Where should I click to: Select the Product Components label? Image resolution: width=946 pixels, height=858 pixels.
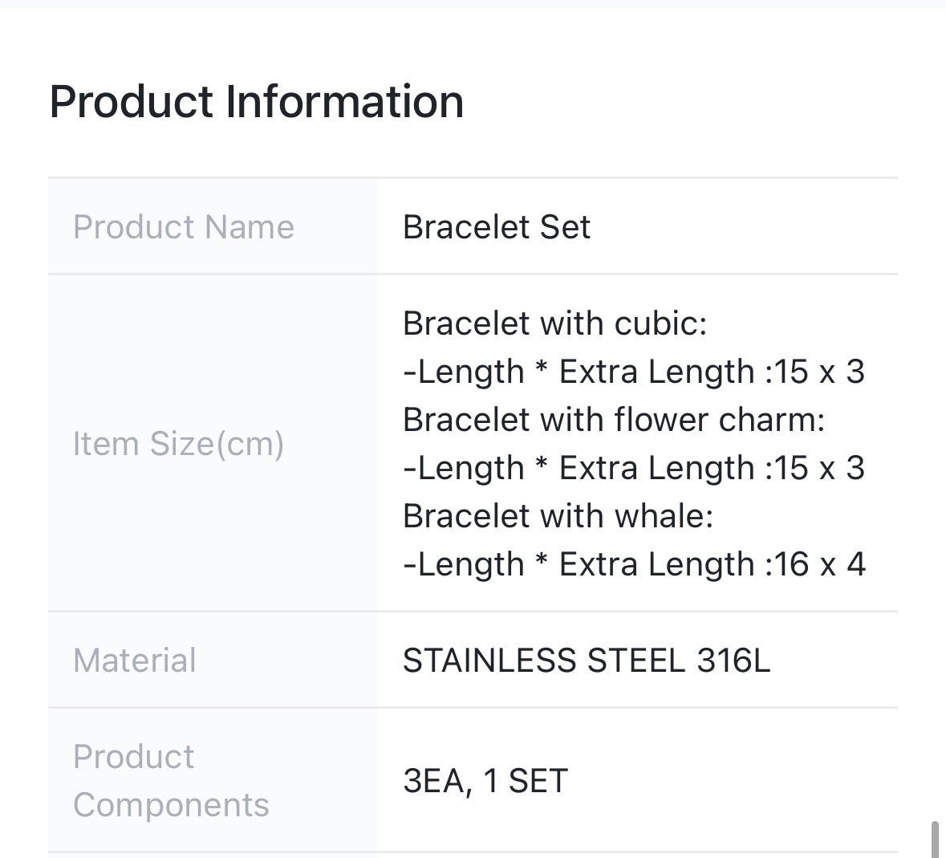click(x=171, y=781)
